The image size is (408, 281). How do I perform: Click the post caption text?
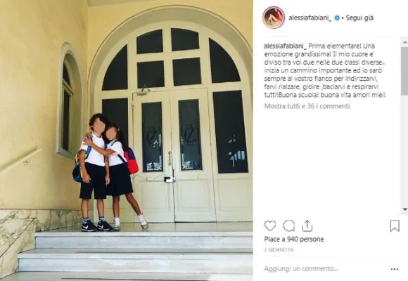(x=325, y=70)
